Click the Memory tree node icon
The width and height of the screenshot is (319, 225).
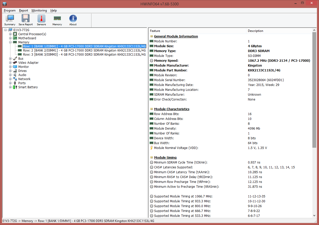pos(15,42)
